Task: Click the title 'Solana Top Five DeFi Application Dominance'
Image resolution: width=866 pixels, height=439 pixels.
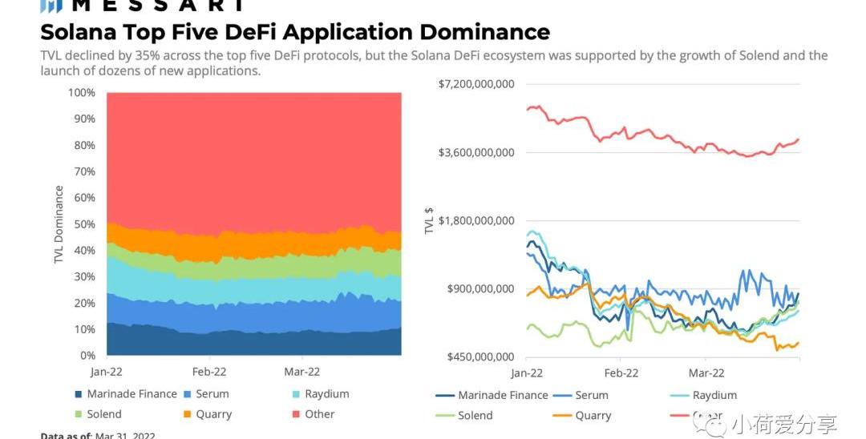Action: [x=295, y=32]
